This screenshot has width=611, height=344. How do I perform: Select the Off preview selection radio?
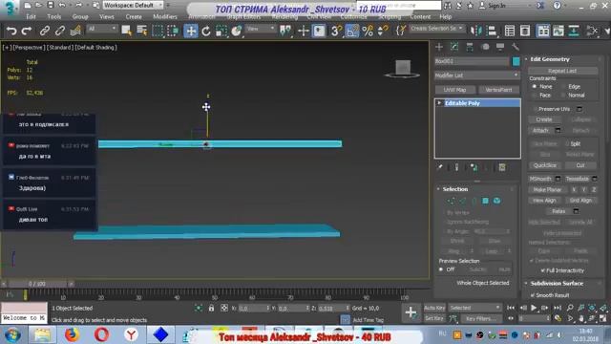(441, 269)
